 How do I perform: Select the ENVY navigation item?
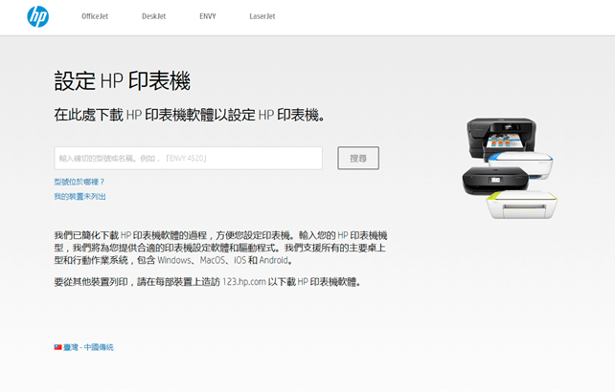coord(208,16)
